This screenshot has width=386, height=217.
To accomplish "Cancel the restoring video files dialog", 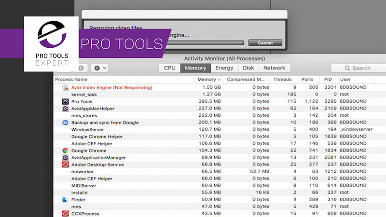I will tap(265, 43).
